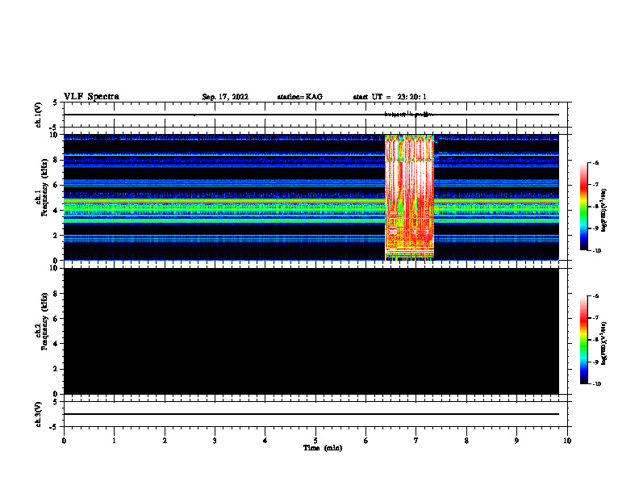Click the "-5" tick on ch.3(V) axis
Screen dimensions: 639x494
tap(55, 427)
